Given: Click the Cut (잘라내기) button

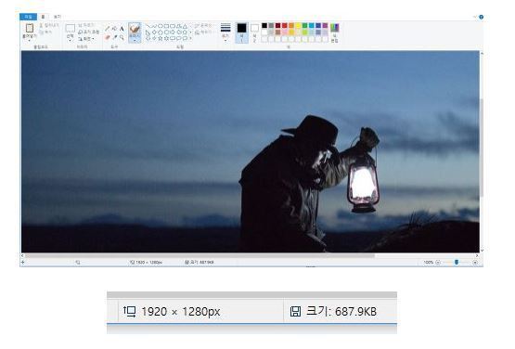Looking at the screenshot, I should pyautogui.click(x=49, y=25).
